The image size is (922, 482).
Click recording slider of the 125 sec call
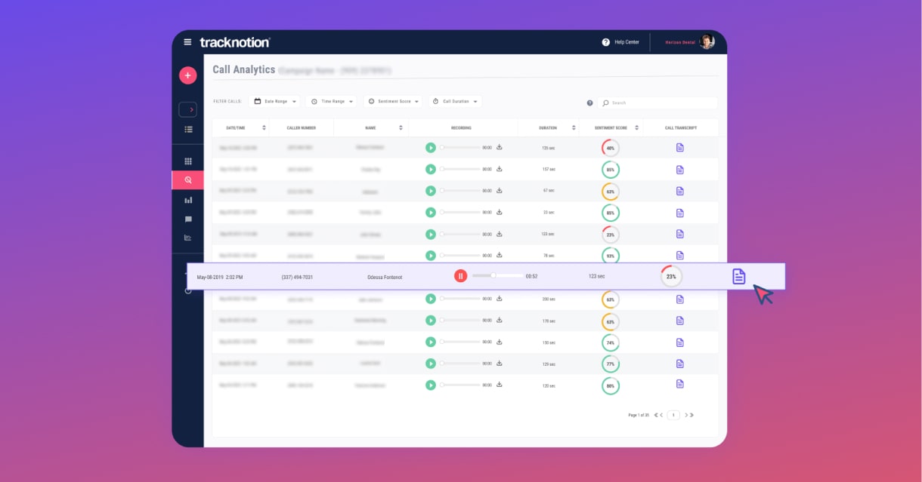click(x=460, y=148)
